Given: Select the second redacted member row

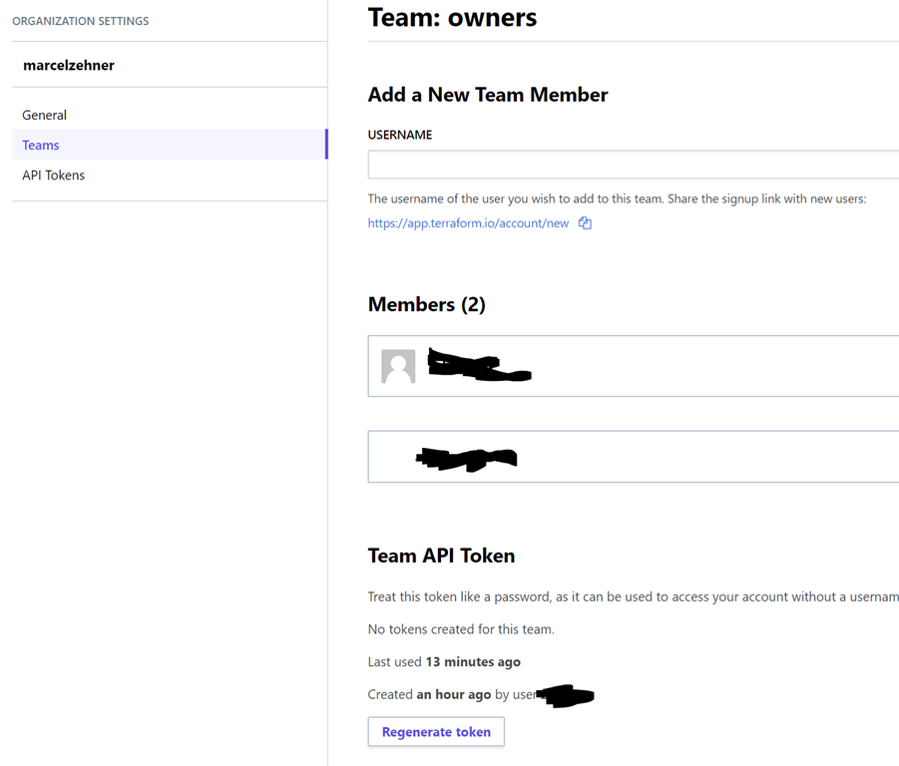Looking at the screenshot, I should click(634, 457).
